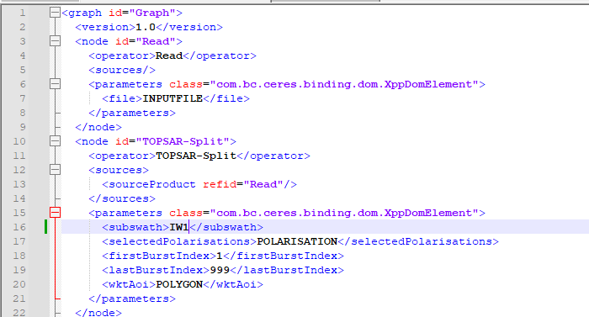Click line number 16 in the margin
Screen dimensions: 589x317
coord(19,227)
